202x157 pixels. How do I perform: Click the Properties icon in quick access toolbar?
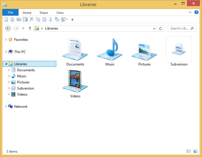(6, 19)
